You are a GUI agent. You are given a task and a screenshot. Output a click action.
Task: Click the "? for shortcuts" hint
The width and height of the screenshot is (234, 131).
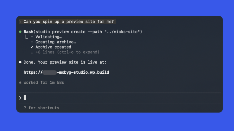[x=41, y=108]
